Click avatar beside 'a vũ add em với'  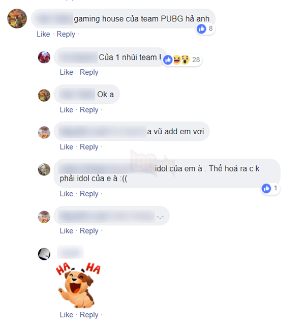click(44, 132)
